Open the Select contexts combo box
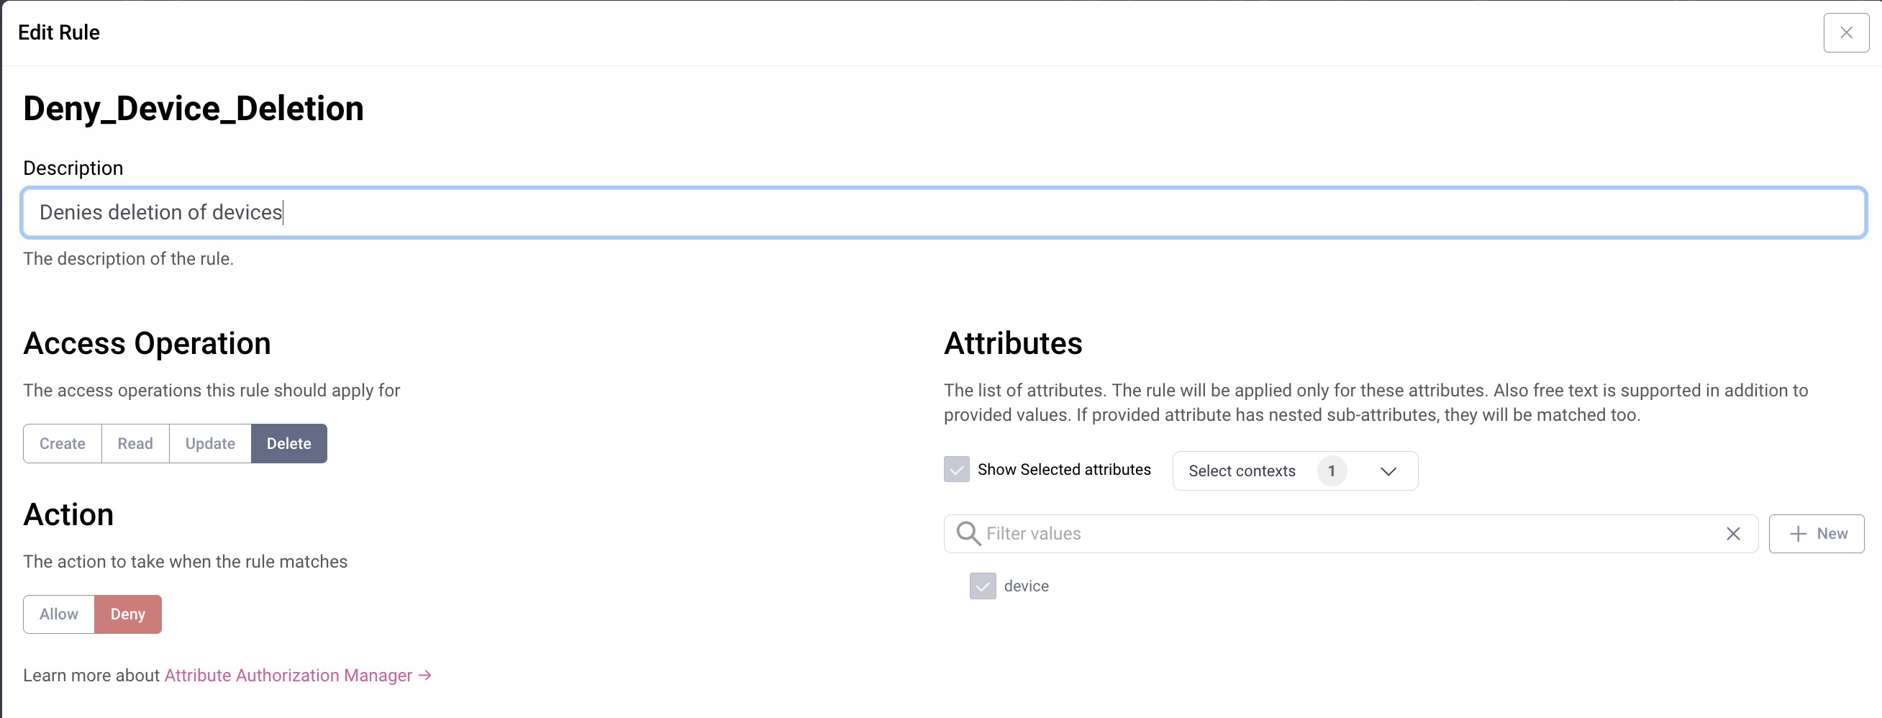This screenshot has width=1882, height=718. [1295, 471]
